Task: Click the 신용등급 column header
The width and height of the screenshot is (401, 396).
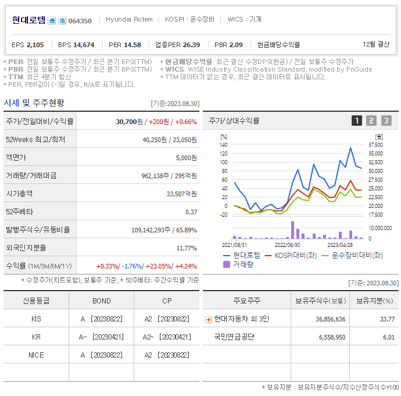Action: coord(36,300)
